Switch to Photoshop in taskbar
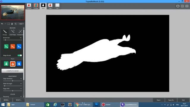Image resolution: width=190 pixels, height=107 pixels. pyautogui.click(x=96, y=104)
